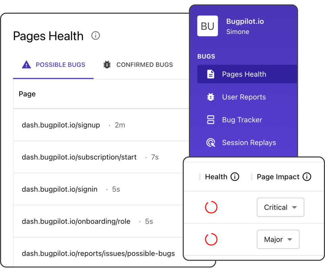This screenshot has width=325, height=271.
Task: Open the dash.bugpilot.io/subscription/start row
Action: 79,157
